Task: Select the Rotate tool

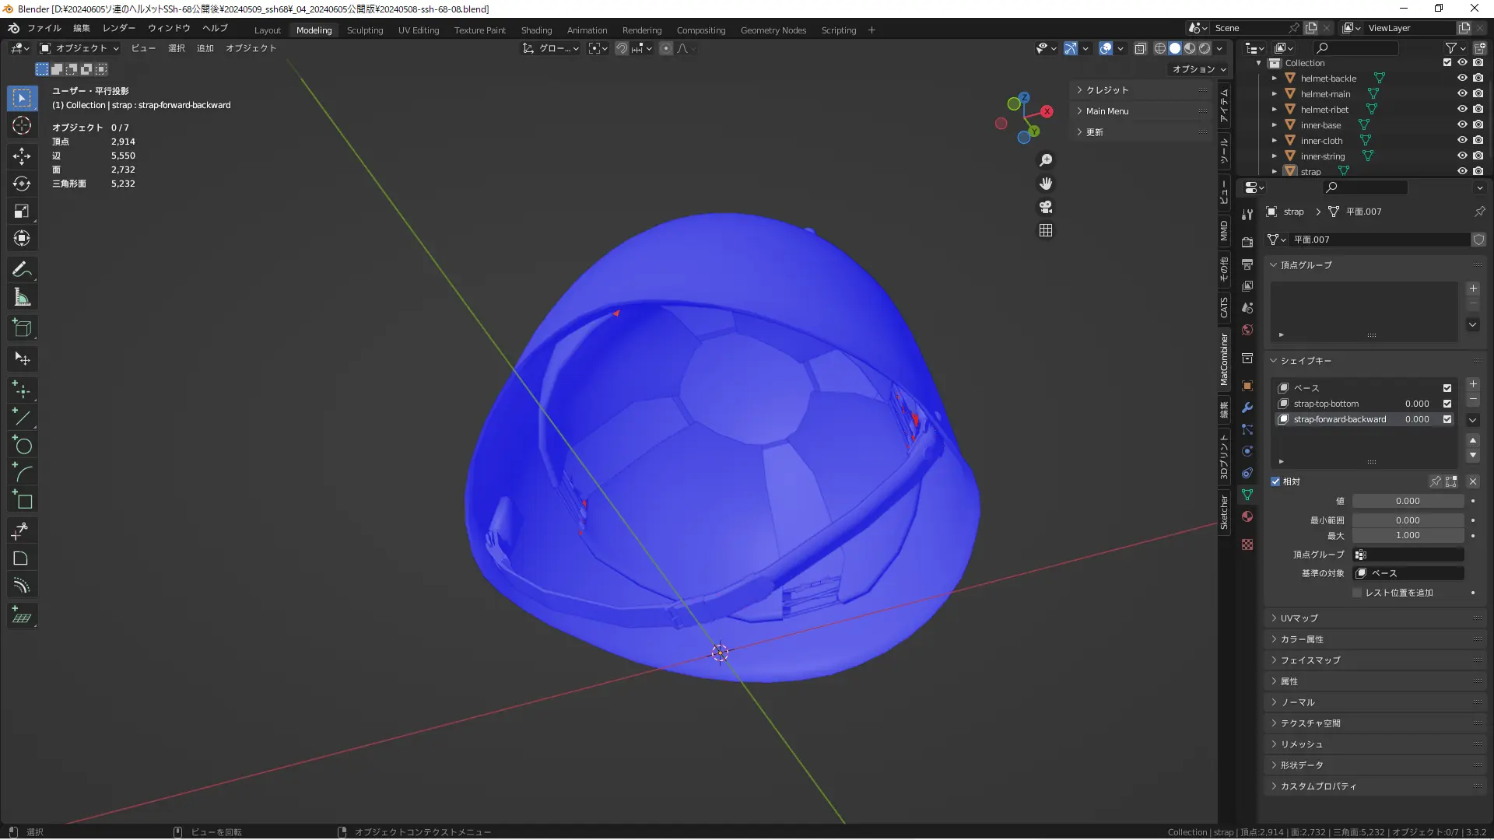Action: (22, 184)
